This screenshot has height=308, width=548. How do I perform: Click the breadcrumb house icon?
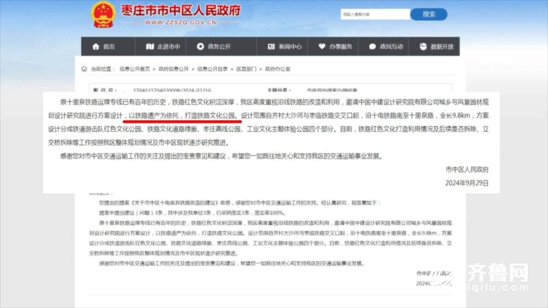pyautogui.click(x=84, y=69)
